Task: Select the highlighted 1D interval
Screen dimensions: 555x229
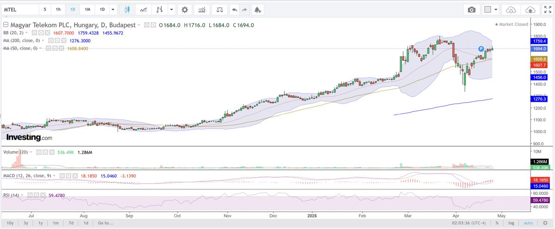Action: tap(73, 9)
